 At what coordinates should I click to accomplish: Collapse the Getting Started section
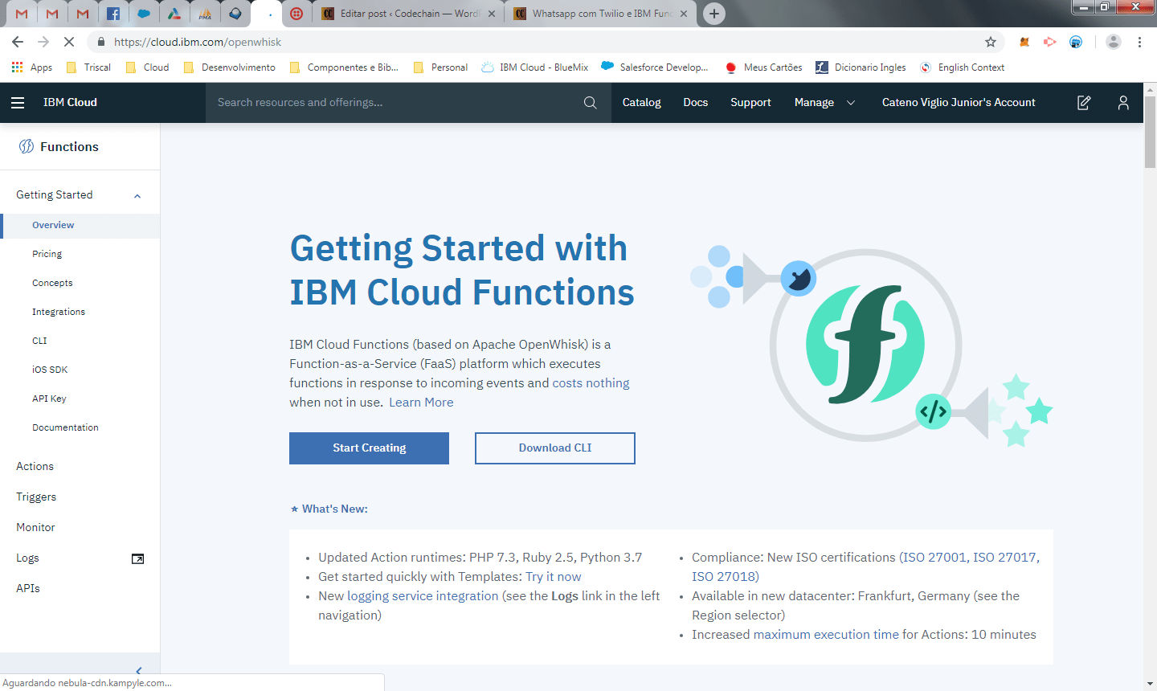[137, 195]
